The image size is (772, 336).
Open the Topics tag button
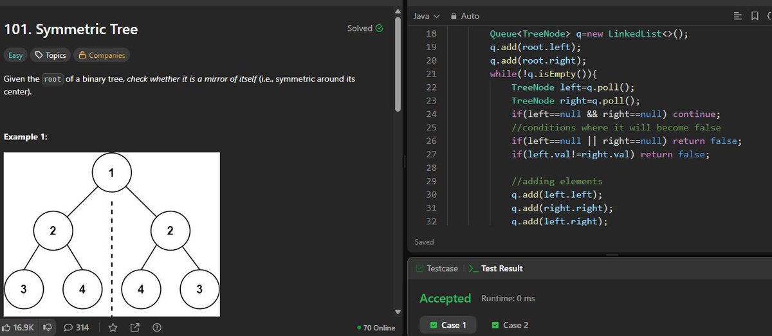point(50,55)
